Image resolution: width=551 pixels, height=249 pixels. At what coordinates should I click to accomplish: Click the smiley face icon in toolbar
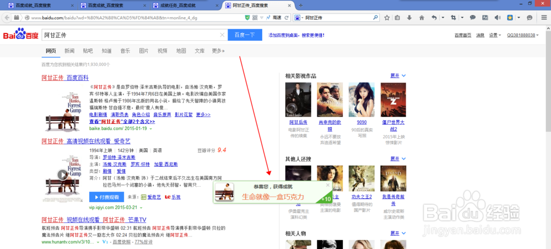coord(530,18)
